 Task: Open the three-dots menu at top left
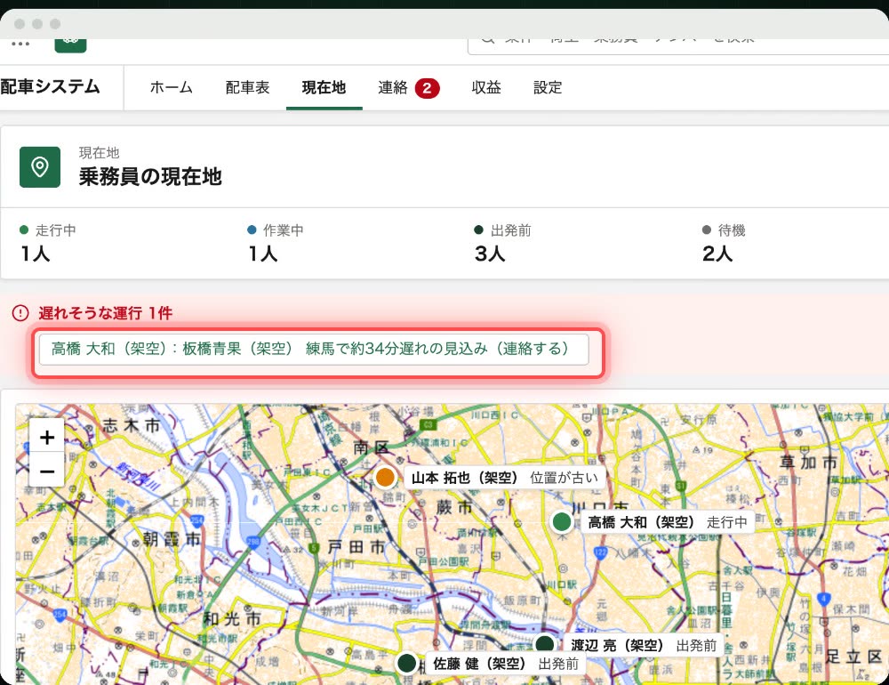(20, 44)
